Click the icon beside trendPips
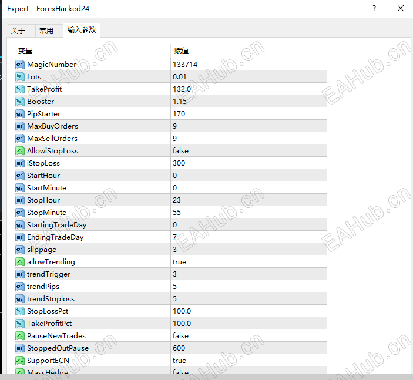 coord(20,287)
